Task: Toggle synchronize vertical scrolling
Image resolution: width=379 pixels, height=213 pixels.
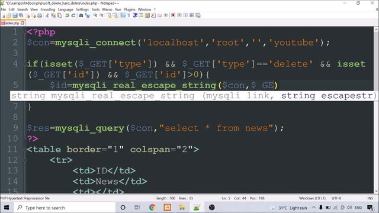Action: (x=110, y=15)
